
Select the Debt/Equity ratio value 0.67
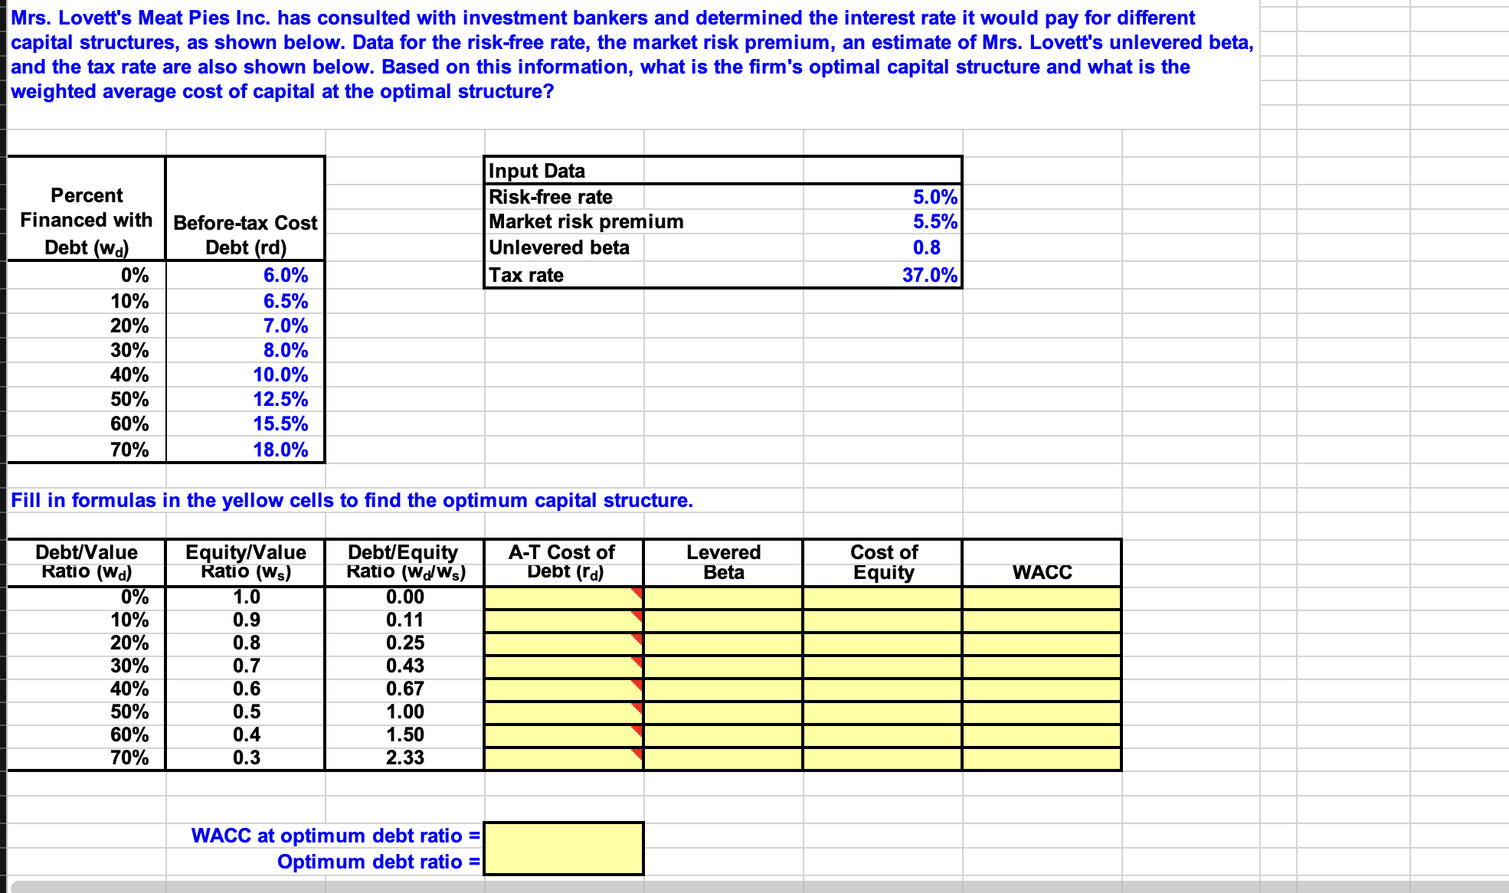404,689
